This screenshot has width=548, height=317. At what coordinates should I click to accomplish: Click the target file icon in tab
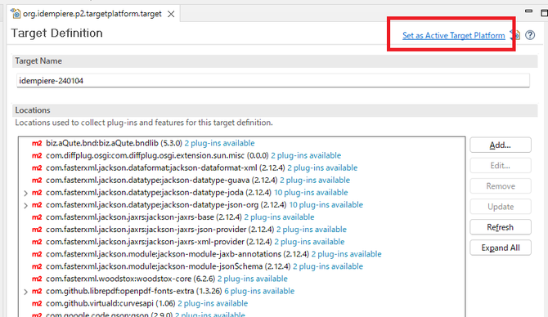click(16, 14)
